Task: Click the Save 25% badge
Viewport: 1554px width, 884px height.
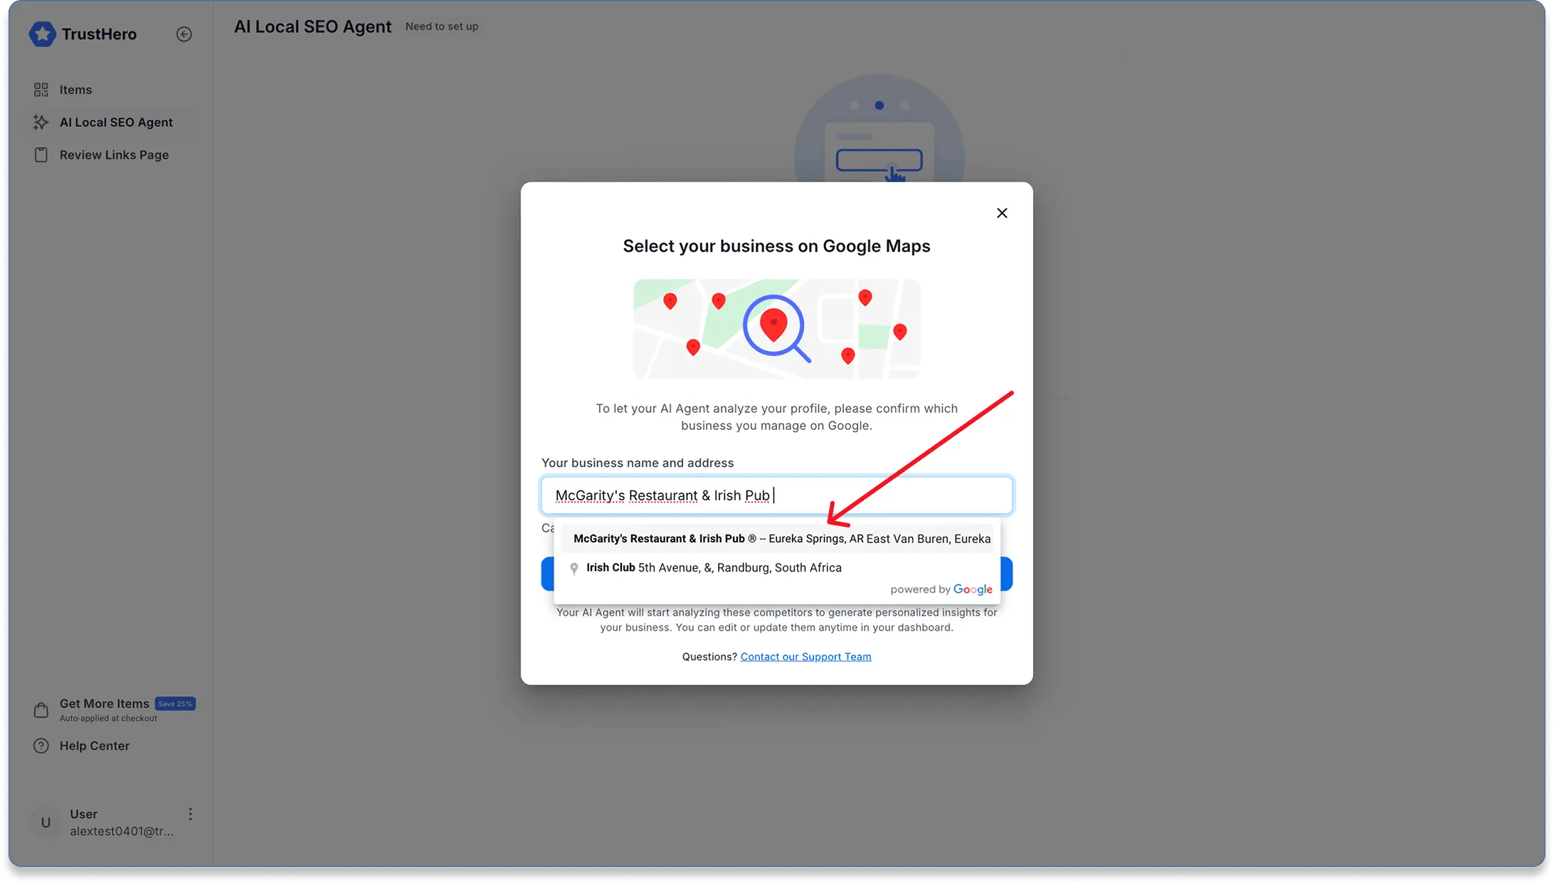Action: point(175,704)
